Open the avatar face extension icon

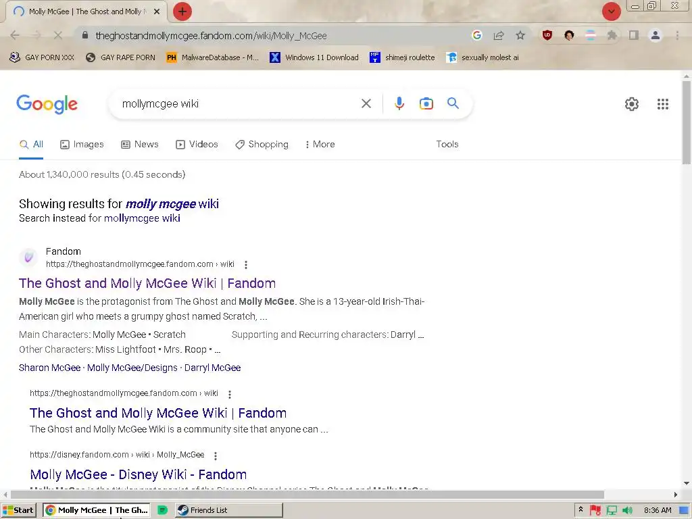[569, 35]
